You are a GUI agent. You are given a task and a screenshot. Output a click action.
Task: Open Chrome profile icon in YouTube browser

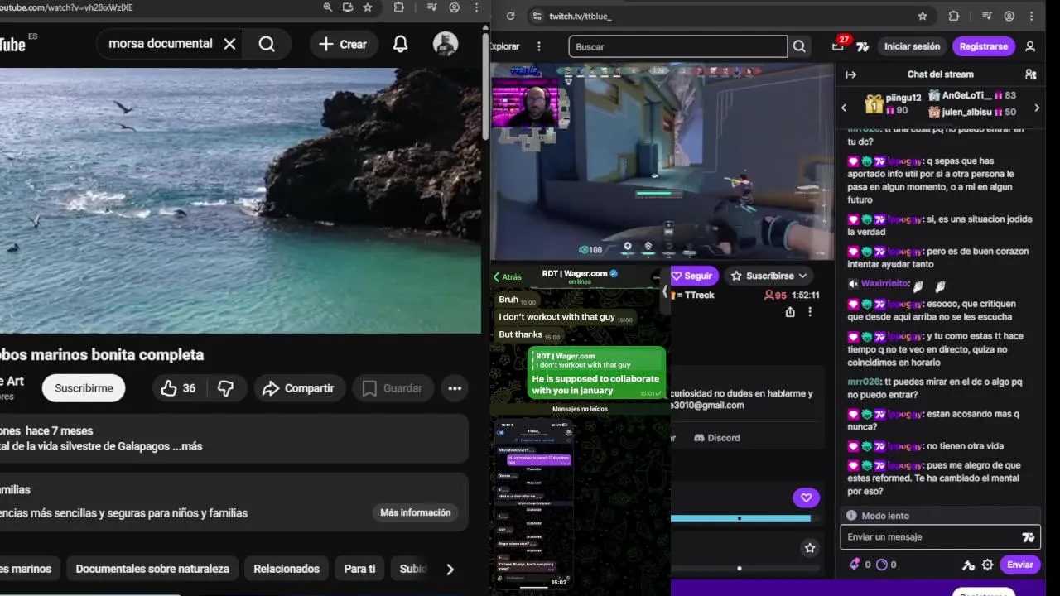(454, 7)
